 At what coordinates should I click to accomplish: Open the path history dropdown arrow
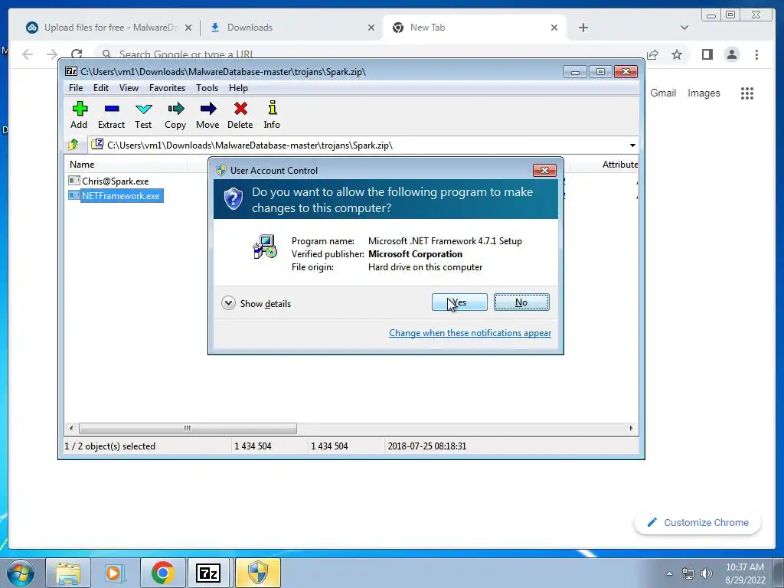point(632,145)
